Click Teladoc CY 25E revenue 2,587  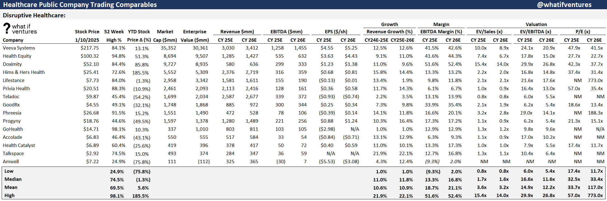228,97
